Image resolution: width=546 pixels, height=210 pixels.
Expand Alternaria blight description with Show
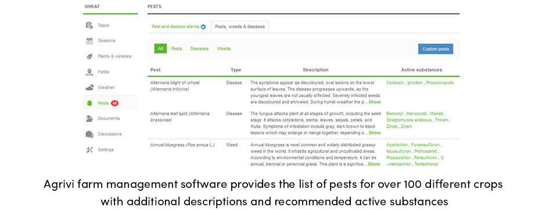click(x=375, y=102)
